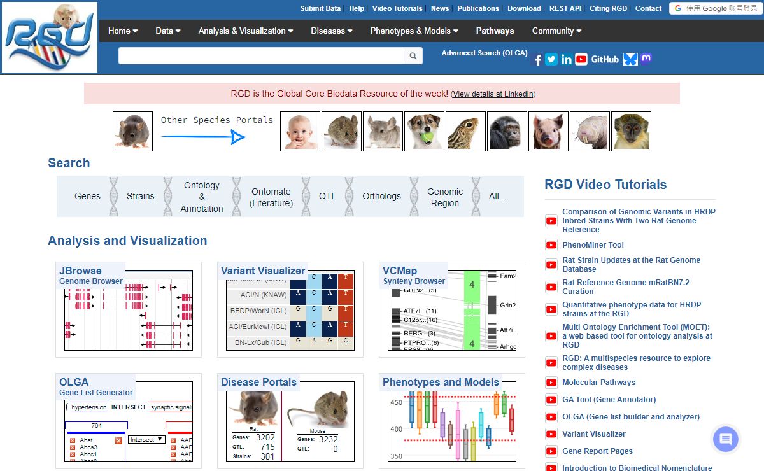Expand the Home dropdown menu

(x=123, y=31)
